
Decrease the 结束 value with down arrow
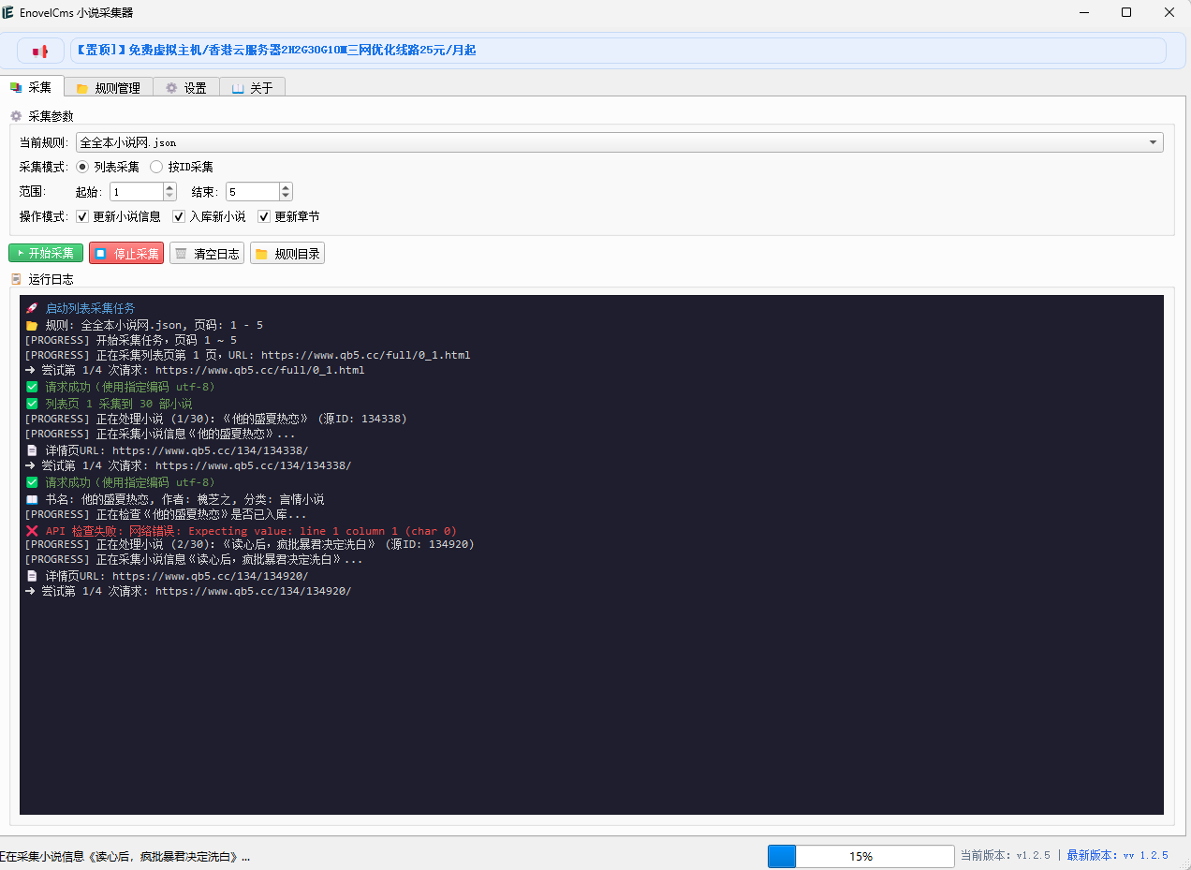pyautogui.click(x=286, y=196)
